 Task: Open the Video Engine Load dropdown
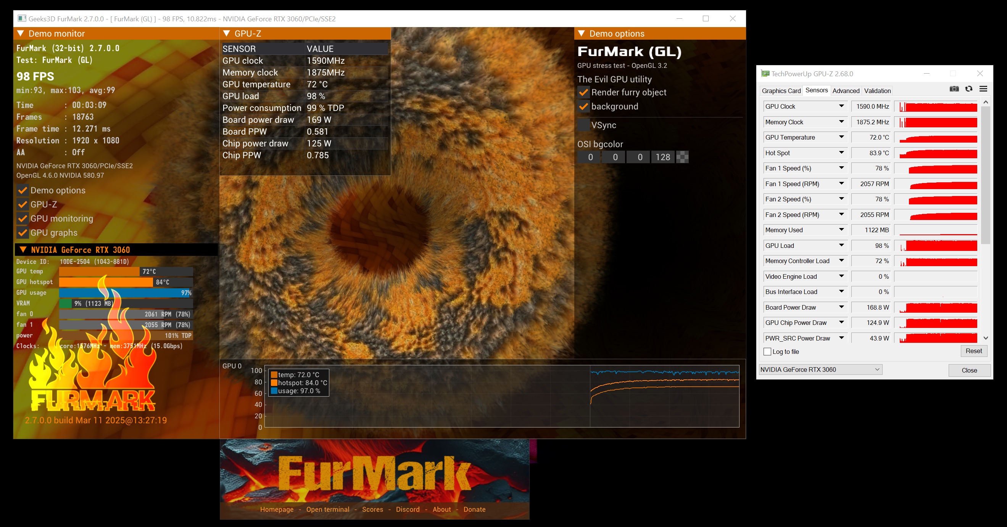(x=841, y=276)
